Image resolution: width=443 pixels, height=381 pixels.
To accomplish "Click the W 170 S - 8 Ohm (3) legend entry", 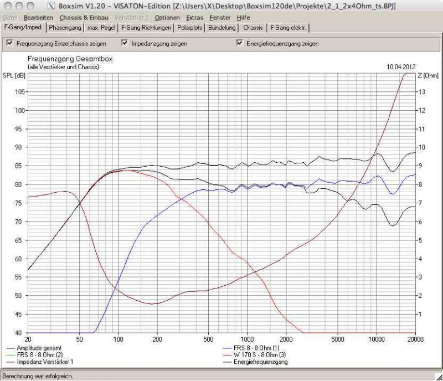I will click(x=254, y=355).
